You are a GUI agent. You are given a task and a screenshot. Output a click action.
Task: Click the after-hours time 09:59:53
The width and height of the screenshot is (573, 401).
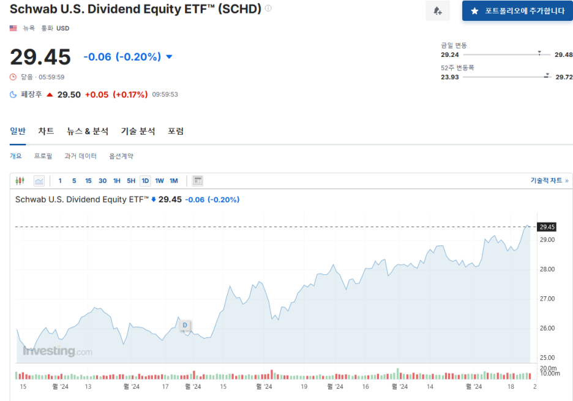[x=165, y=94]
